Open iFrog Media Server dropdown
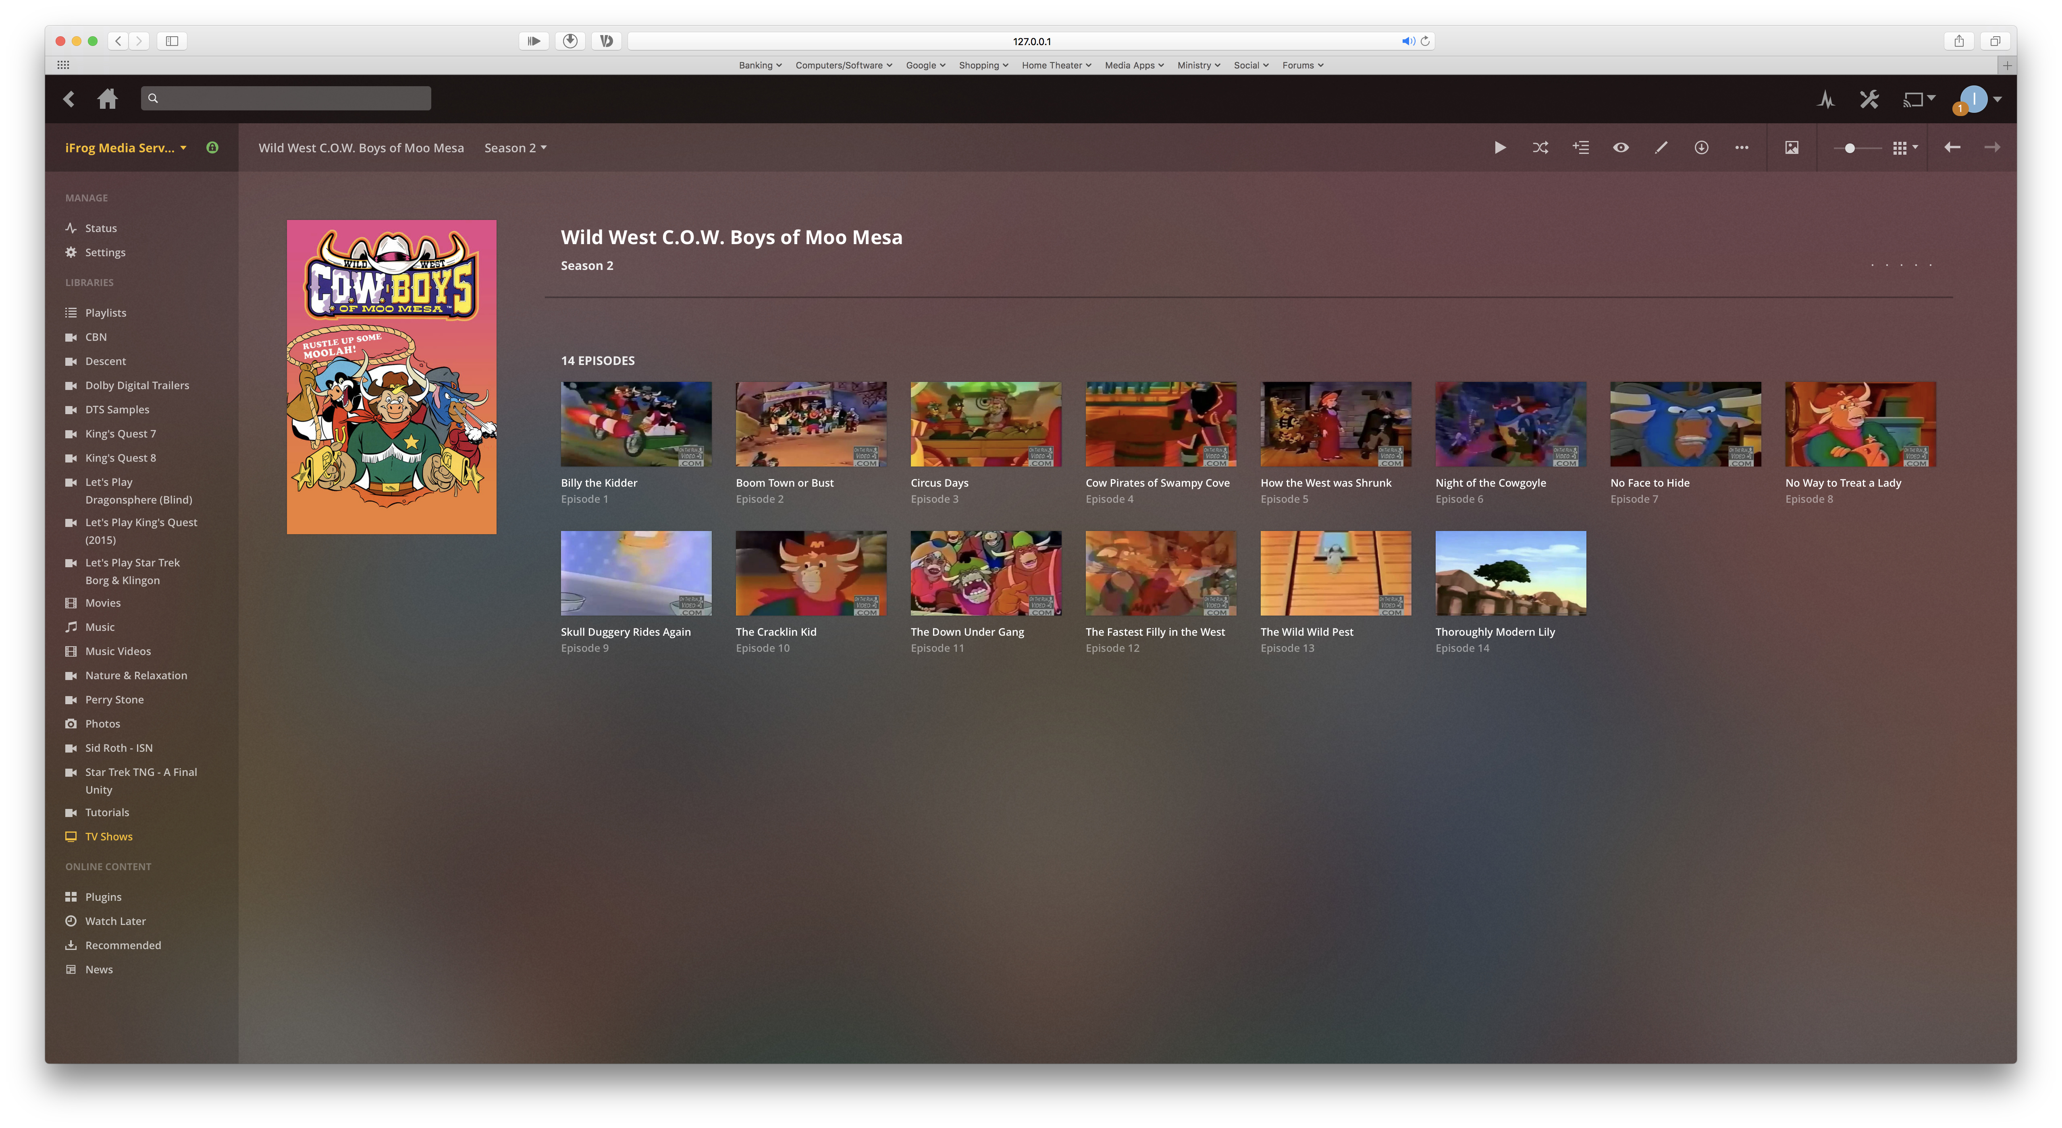Viewport: 2062px width, 1128px height. (126, 147)
